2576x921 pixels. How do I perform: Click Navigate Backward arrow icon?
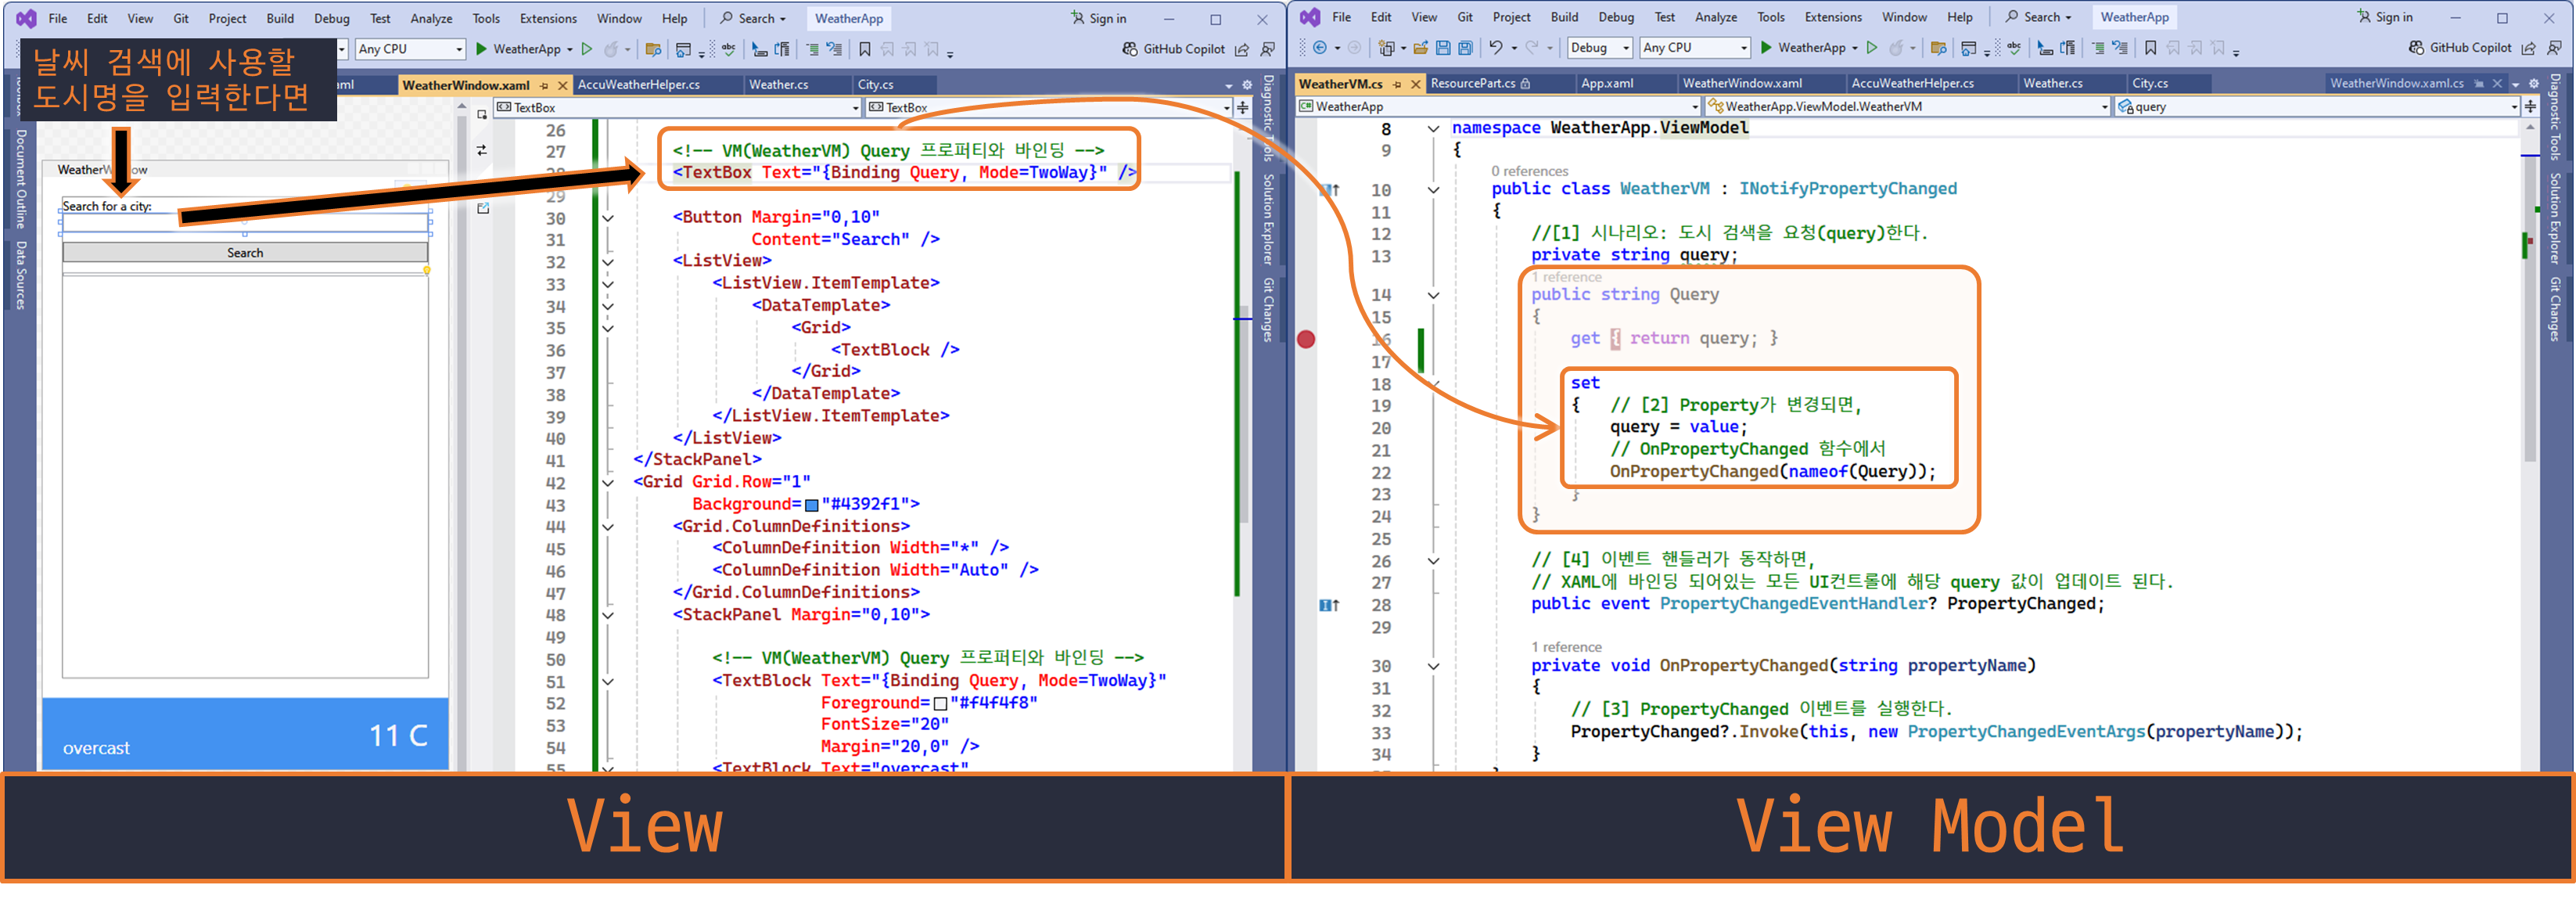(1320, 48)
